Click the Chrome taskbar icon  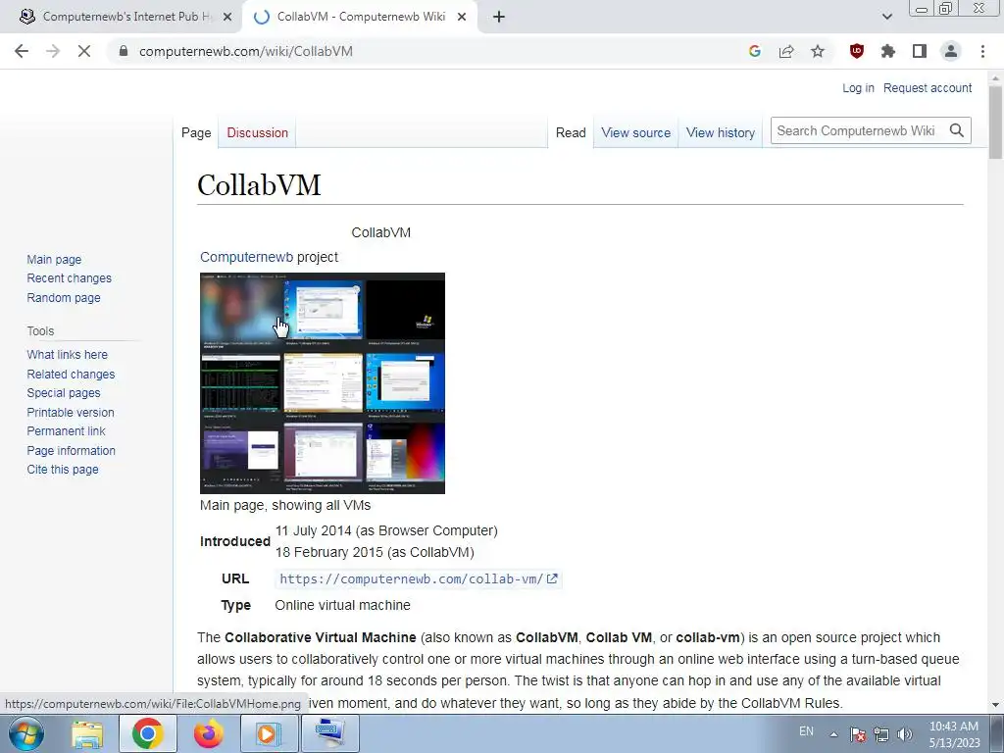point(147,733)
